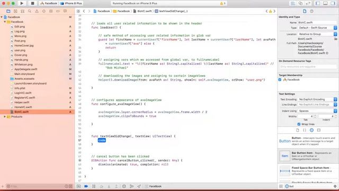Show the Object library tab
The width and height of the screenshot is (339, 191).
[x=311, y=130]
